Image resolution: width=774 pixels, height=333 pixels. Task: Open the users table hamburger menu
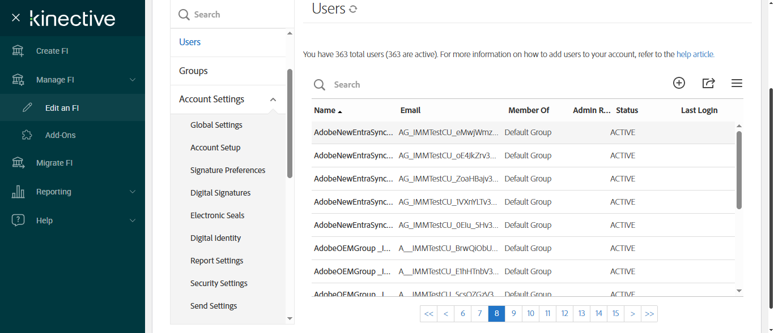point(737,83)
